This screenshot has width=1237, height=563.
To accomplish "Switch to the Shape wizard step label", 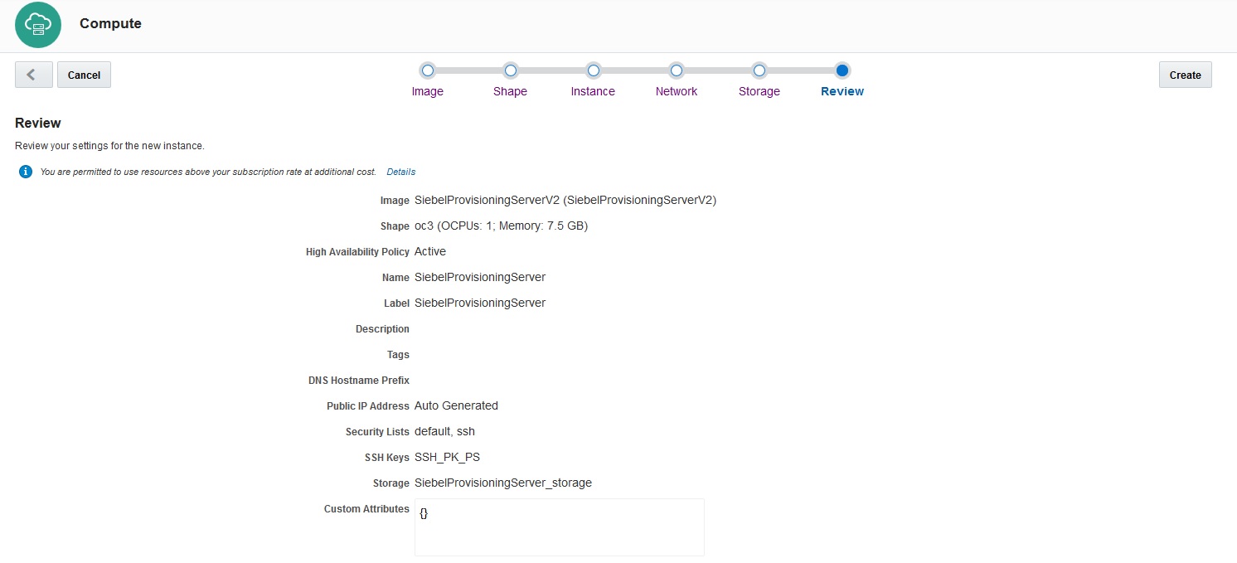I will (510, 91).
